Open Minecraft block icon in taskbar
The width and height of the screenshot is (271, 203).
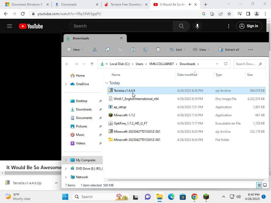click(206, 197)
